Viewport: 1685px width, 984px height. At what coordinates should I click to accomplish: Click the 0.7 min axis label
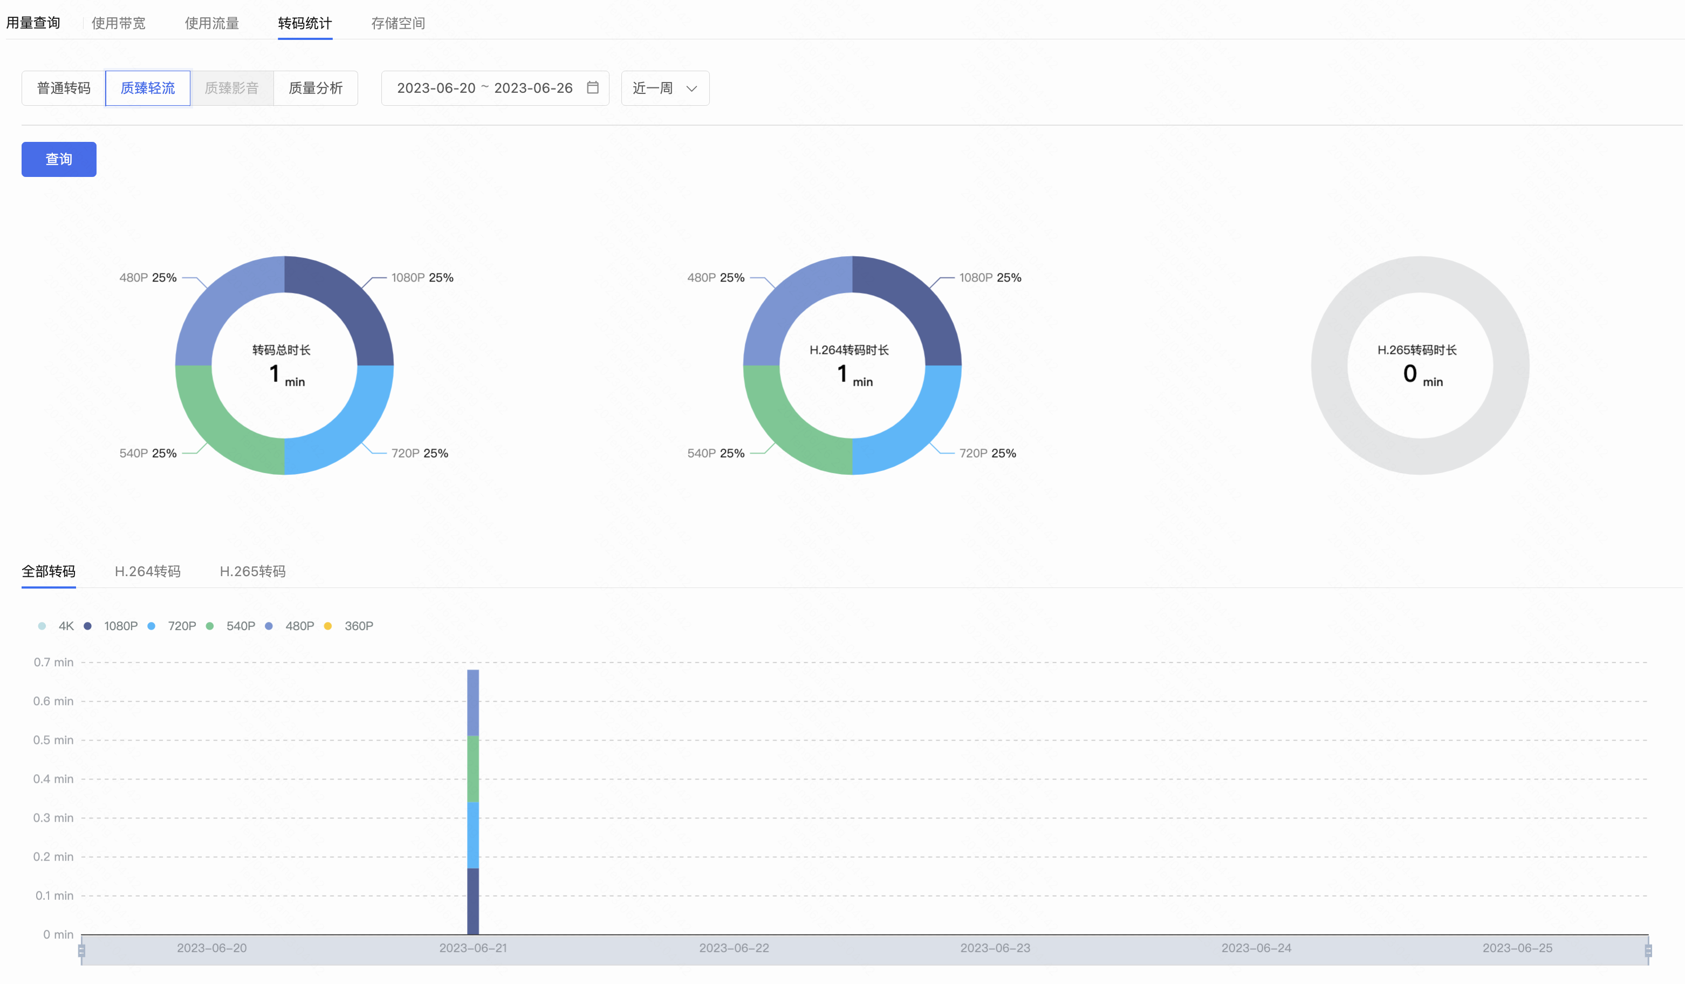(53, 662)
